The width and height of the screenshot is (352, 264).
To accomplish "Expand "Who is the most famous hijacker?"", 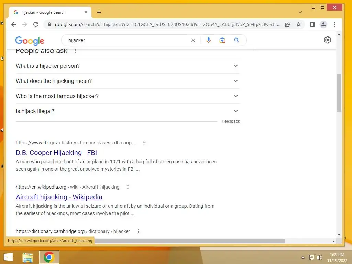I will tap(128, 96).
